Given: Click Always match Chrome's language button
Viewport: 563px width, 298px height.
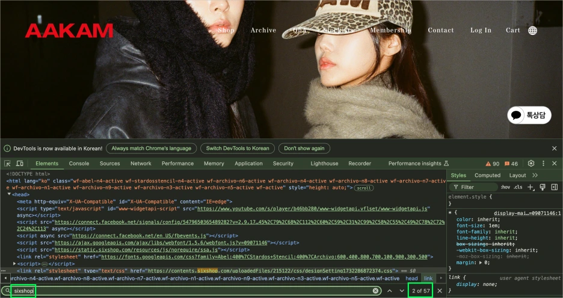Looking at the screenshot, I should pos(151,148).
